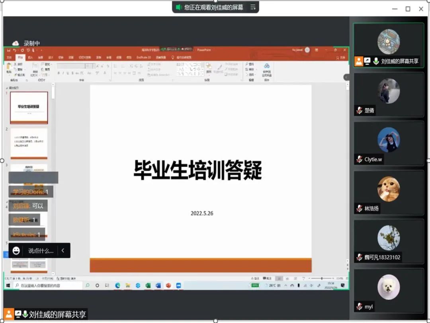Viewport: 430px width, 323px height.
Task: Open the 插入 (Insert) ribbon tab
Action: (30, 58)
